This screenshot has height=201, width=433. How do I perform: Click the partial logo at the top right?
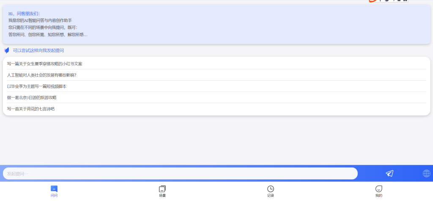389,1
